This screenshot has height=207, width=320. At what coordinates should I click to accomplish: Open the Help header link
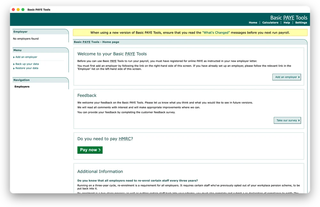click(x=287, y=23)
